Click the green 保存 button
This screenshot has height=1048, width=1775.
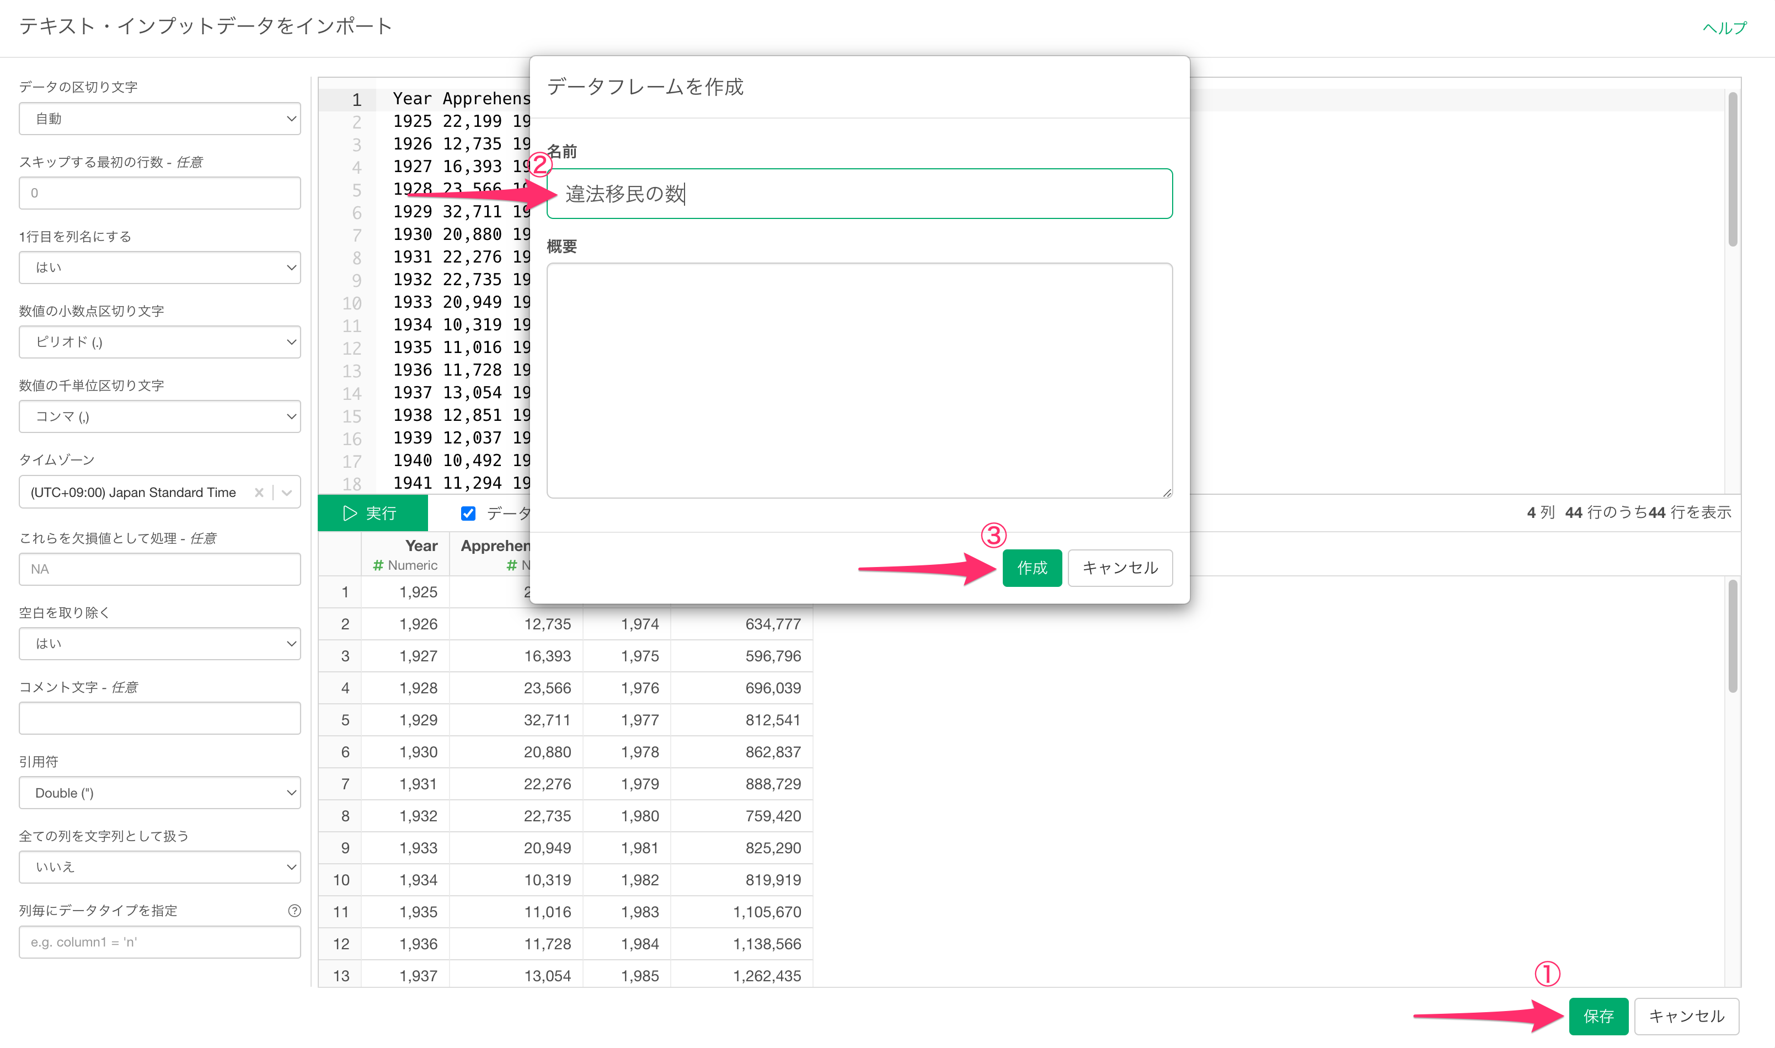point(1598,1016)
